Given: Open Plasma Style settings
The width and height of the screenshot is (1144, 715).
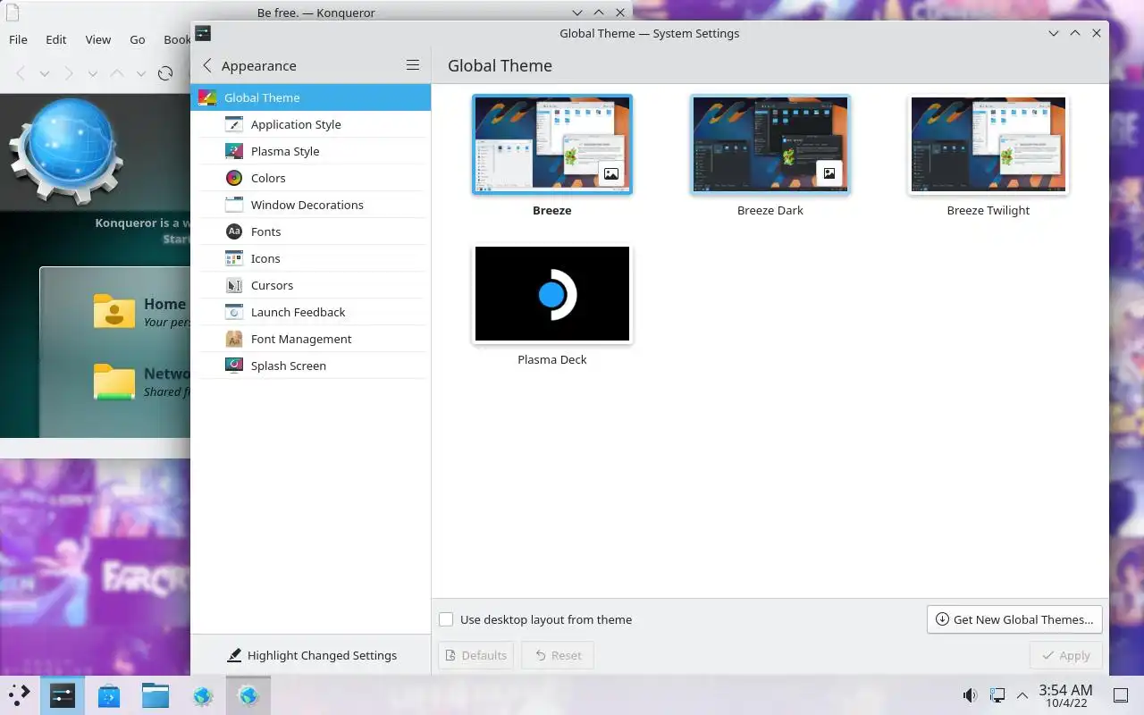Looking at the screenshot, I should [310, 151].
